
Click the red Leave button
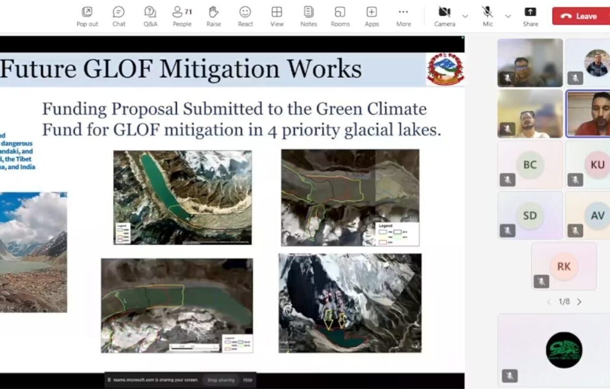click(x=580, y=16)
